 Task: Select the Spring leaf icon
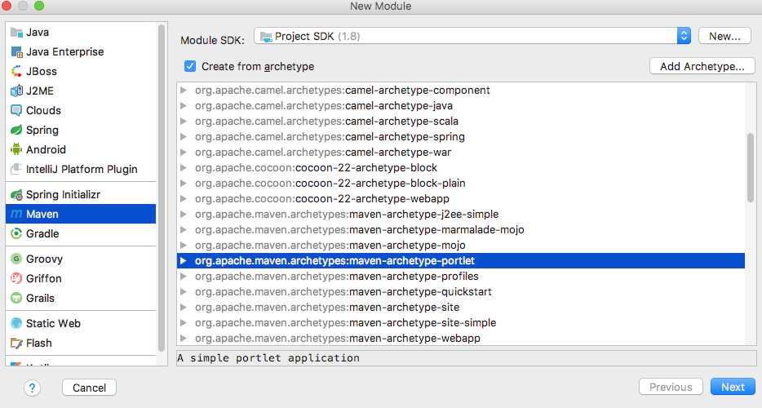16,130
